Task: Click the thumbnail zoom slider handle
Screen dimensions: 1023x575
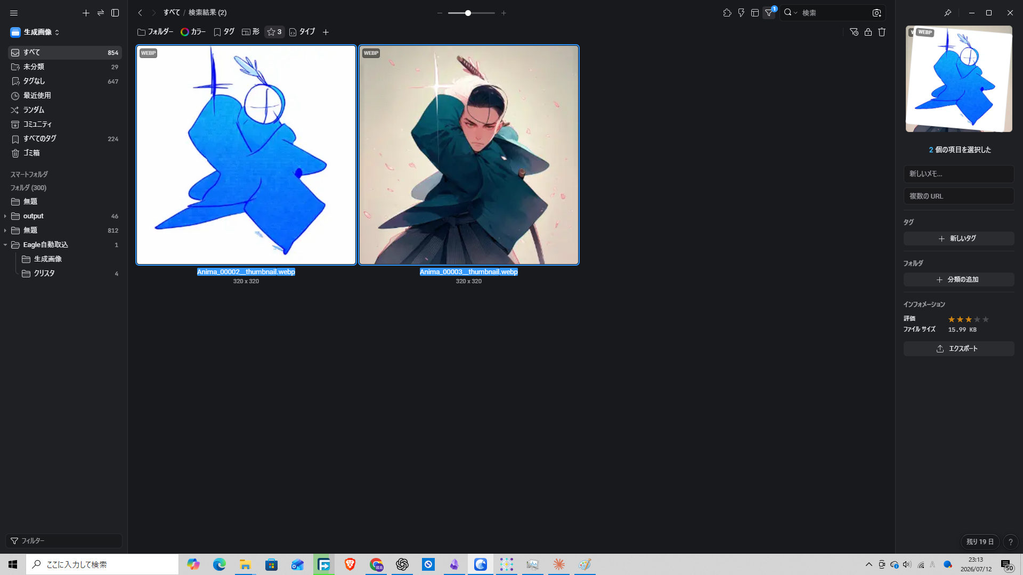Action: (x=468, y=13)
